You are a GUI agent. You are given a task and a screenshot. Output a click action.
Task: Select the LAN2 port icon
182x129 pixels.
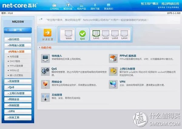(x=106, y=33)
